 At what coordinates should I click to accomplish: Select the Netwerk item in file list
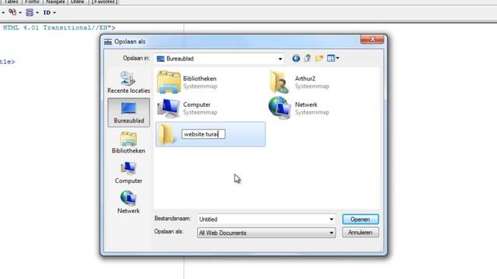click(299, 108)
